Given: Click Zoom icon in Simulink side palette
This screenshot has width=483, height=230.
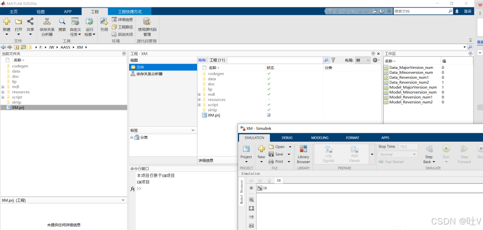Looking at the screenshot, I should 251,200.
